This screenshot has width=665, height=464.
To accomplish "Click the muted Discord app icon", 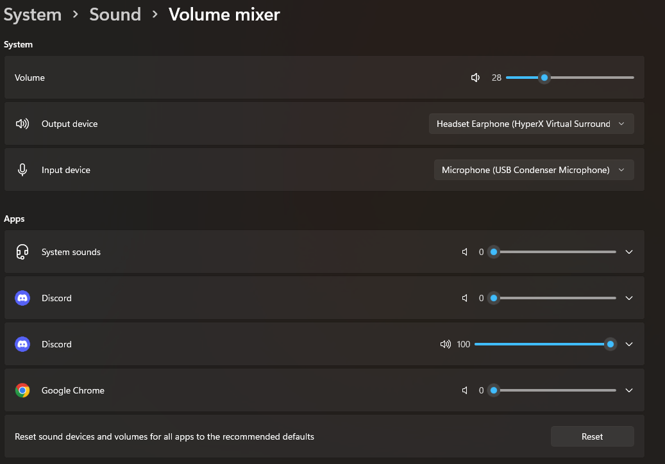I will click(22, 298).
